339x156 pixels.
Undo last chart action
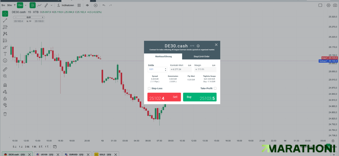tap(104, 5)
